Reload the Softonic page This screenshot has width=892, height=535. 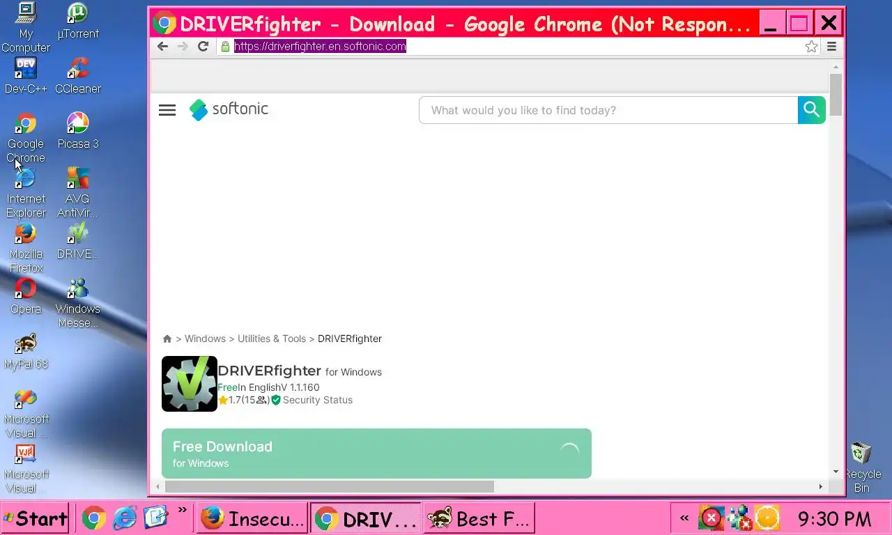[203, 46]
